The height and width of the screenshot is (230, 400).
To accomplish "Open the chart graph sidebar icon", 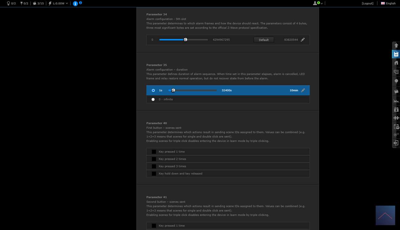I will 396,101.
